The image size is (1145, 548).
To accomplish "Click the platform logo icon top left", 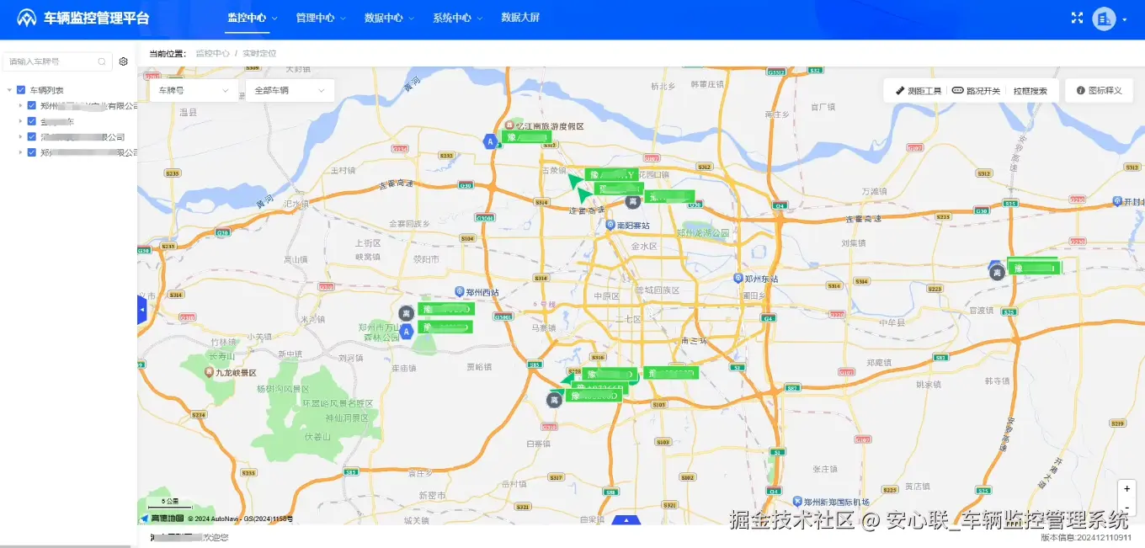I will click(x=28, y=17).
